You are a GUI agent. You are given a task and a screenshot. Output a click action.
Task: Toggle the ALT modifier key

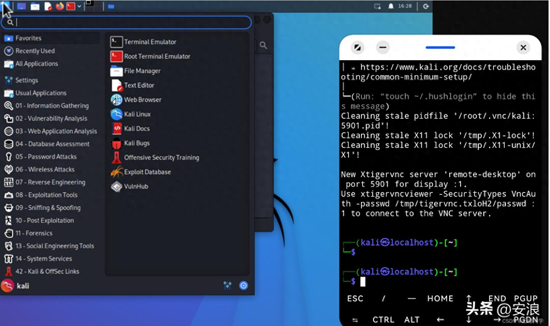point(412,319)
